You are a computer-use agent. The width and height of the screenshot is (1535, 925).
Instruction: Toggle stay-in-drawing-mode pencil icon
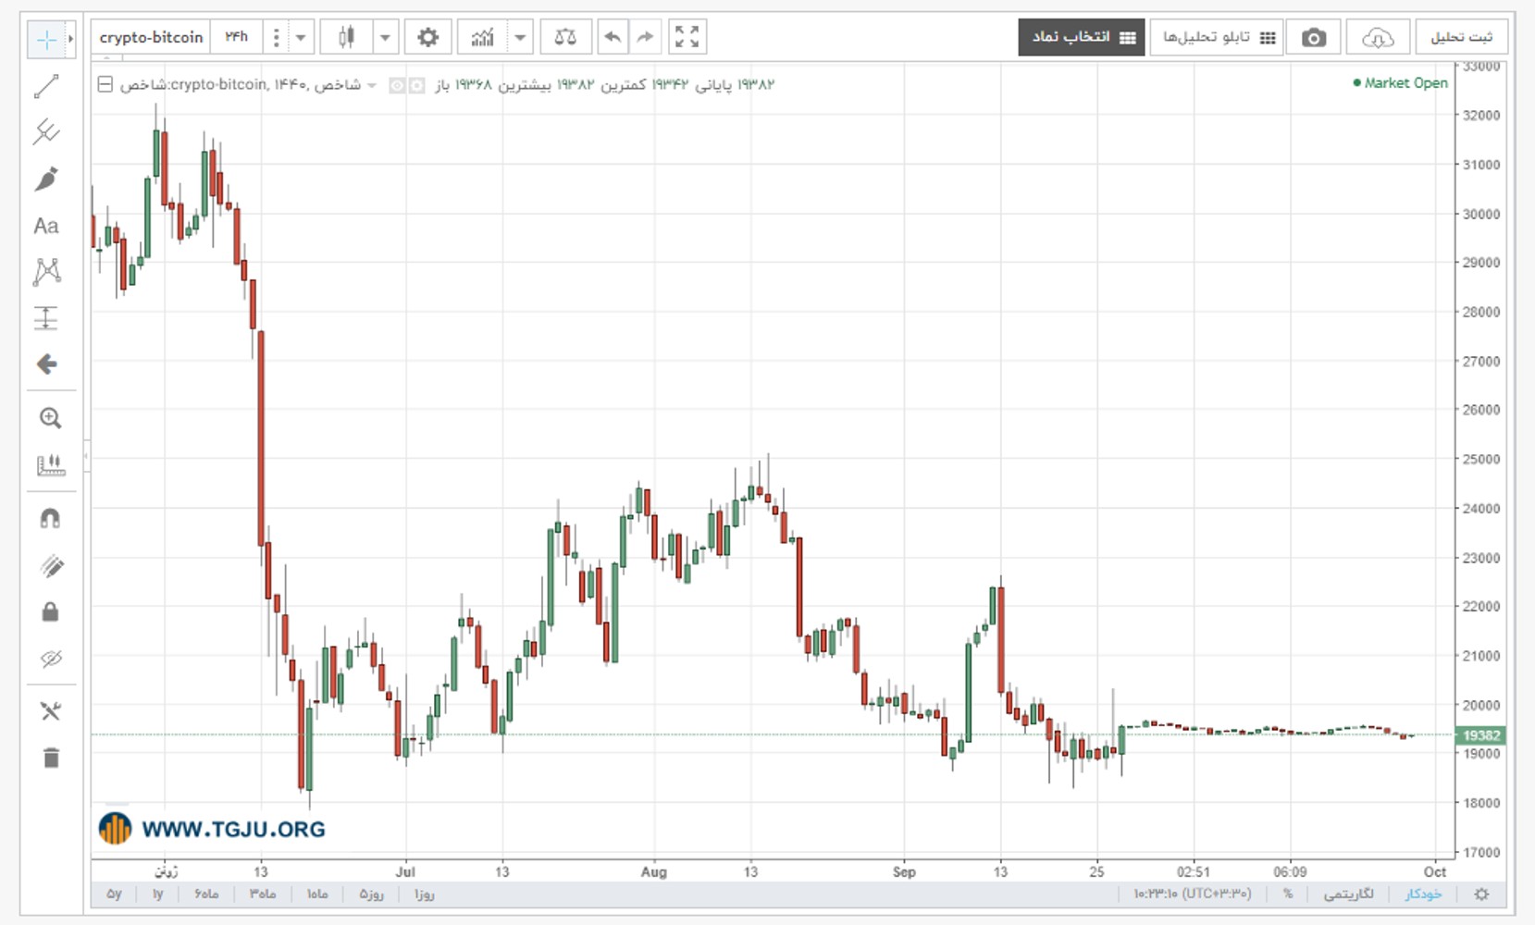pos(52,565)
